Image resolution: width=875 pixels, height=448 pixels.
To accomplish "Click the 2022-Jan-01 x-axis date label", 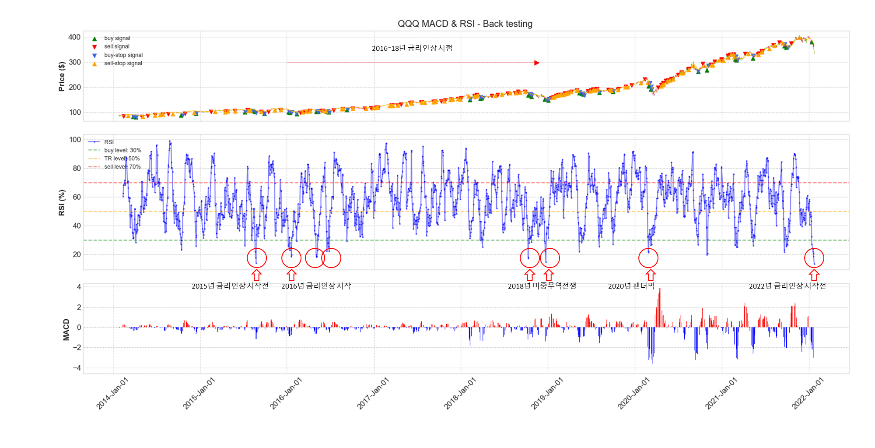I will click(x=808, y=393).
